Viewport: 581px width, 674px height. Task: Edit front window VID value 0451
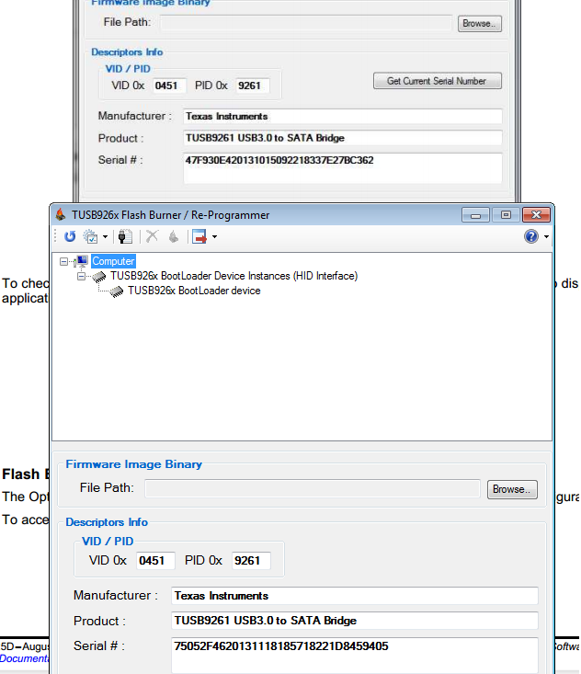[155, 561]
